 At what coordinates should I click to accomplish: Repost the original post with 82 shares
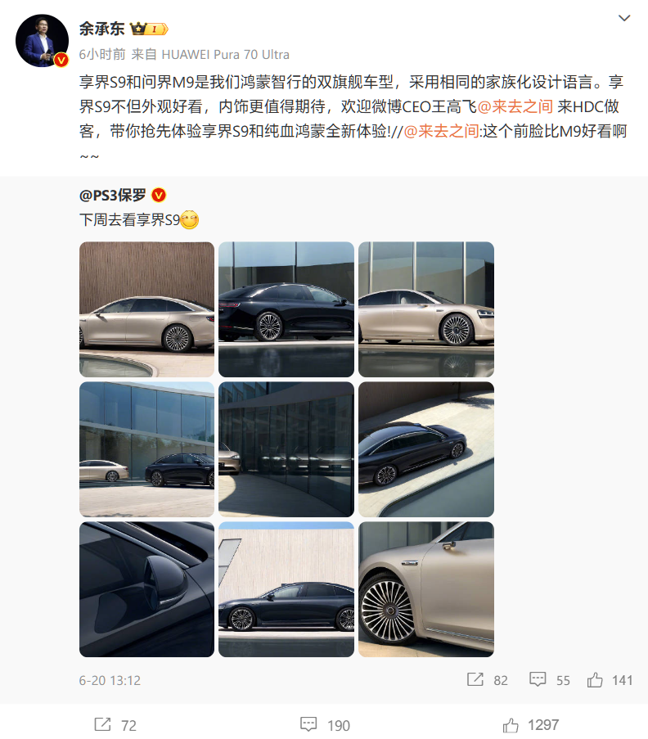(x=488, y=679)
